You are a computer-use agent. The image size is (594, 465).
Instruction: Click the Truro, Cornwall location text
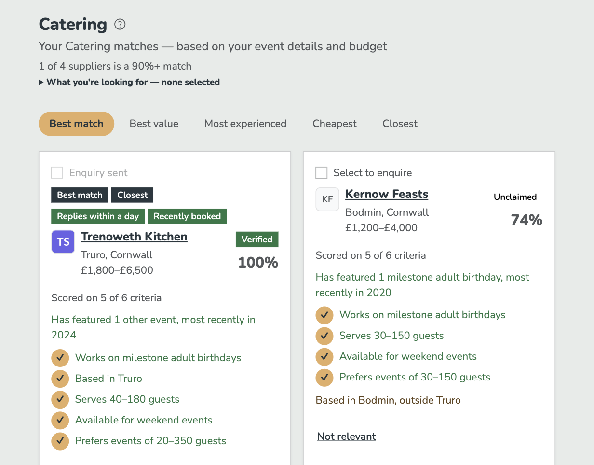pyautogui.click(x=117, y=254)
